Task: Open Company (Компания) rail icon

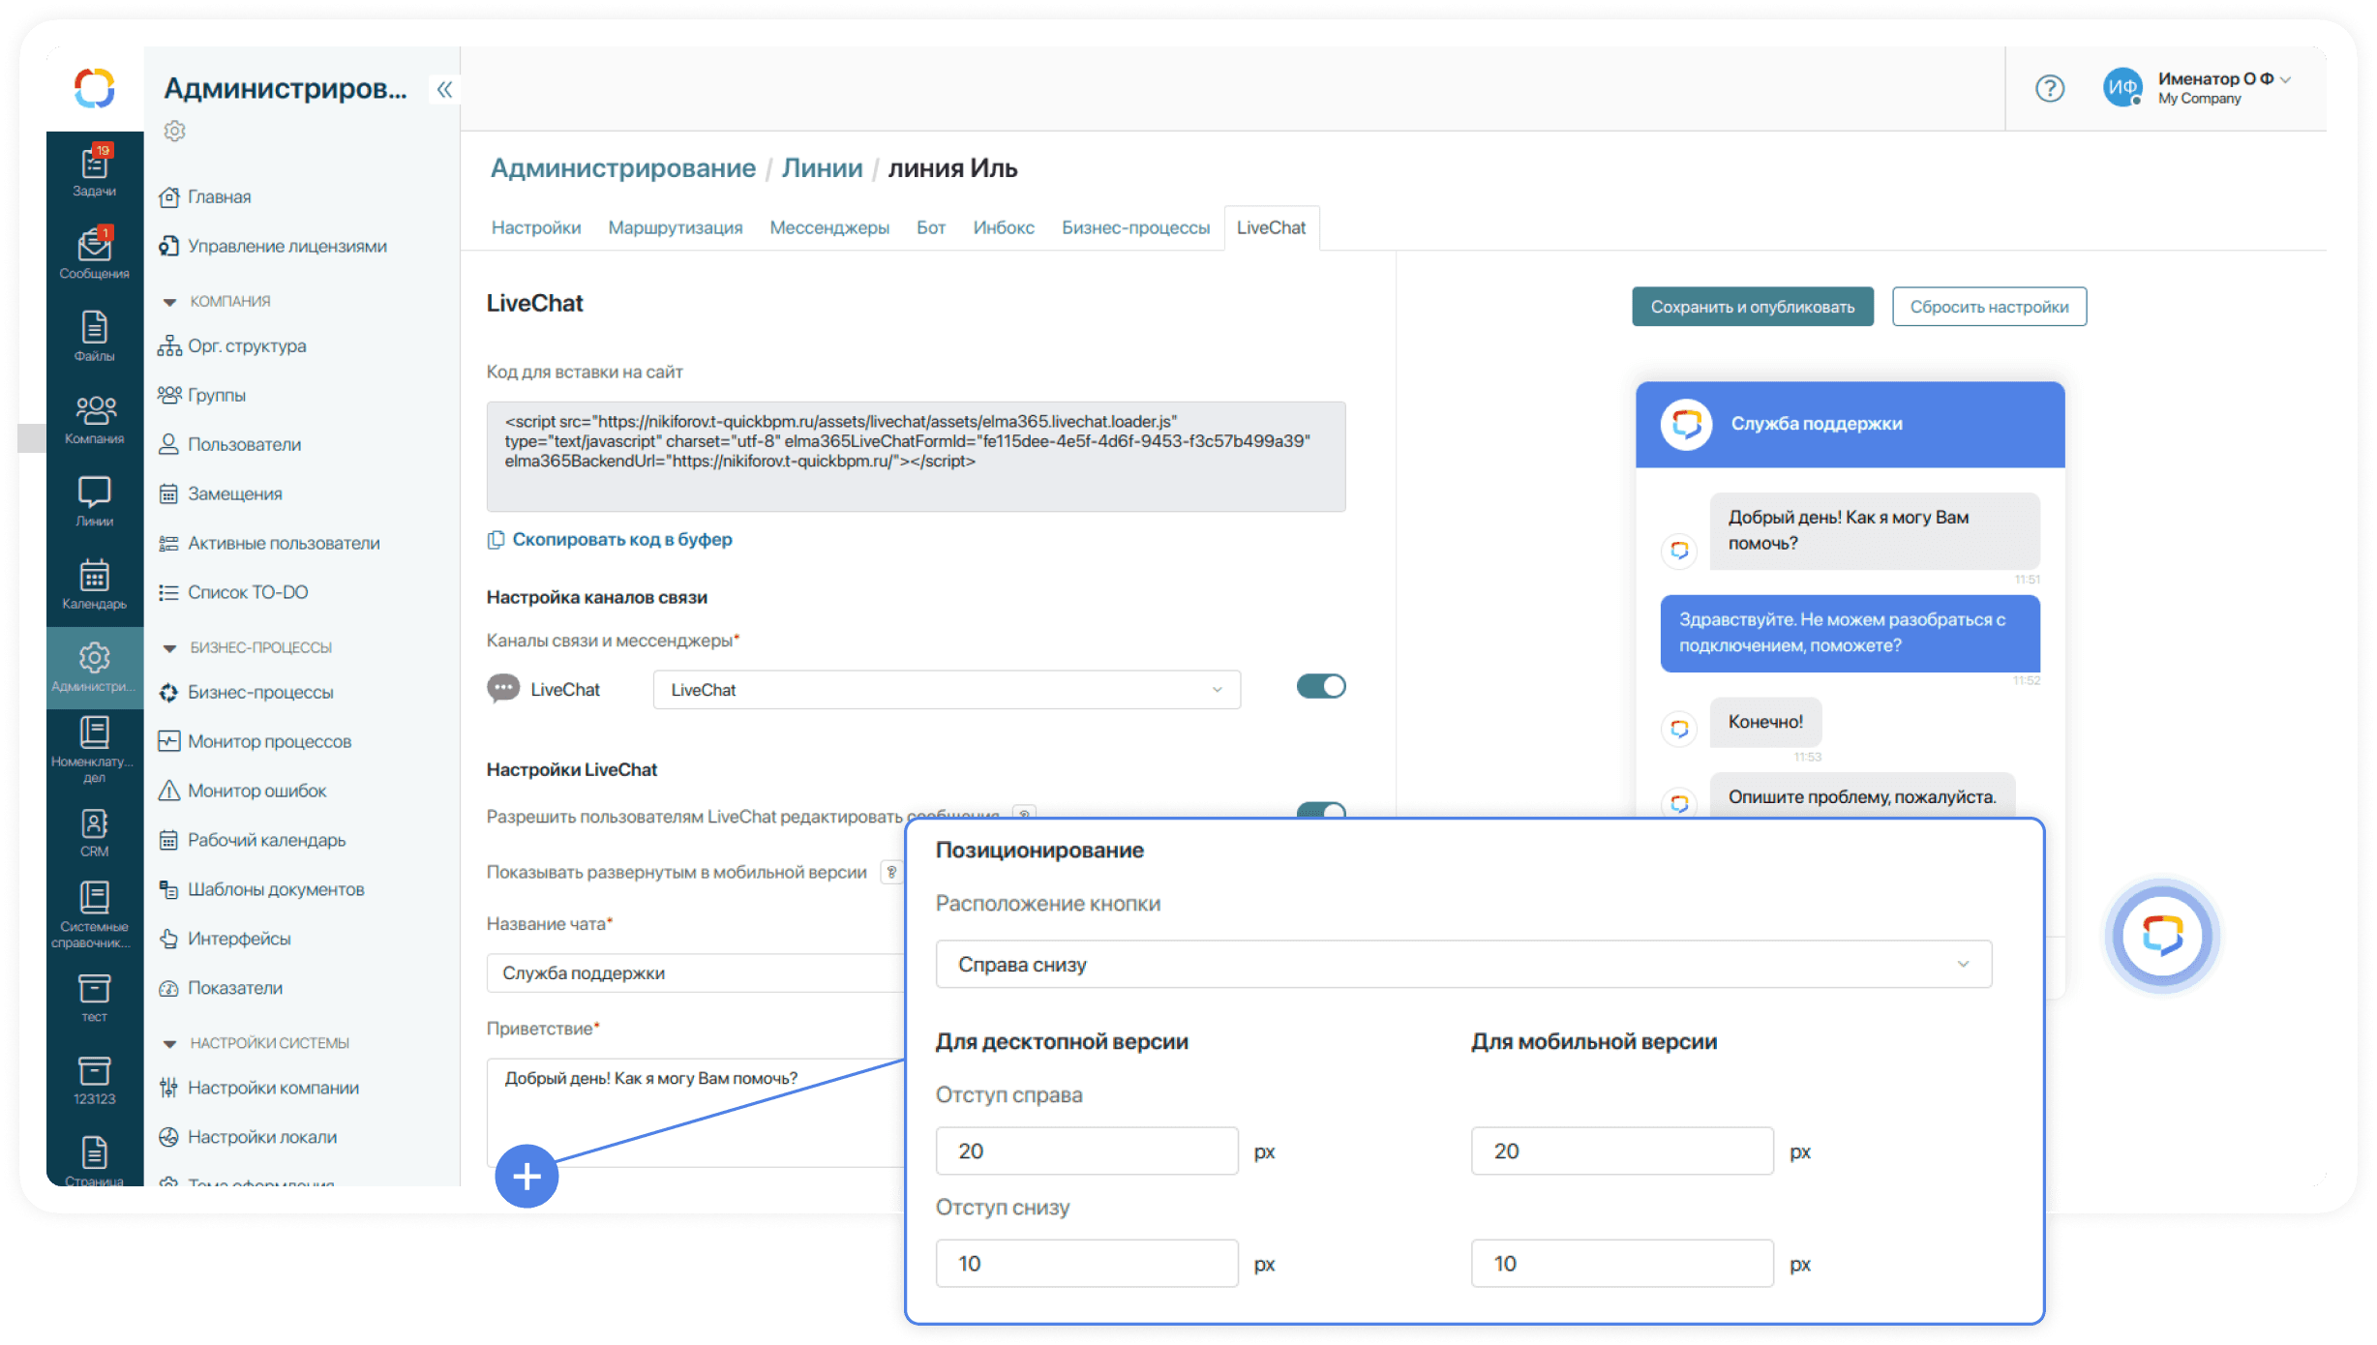Action: pos(95,418)
